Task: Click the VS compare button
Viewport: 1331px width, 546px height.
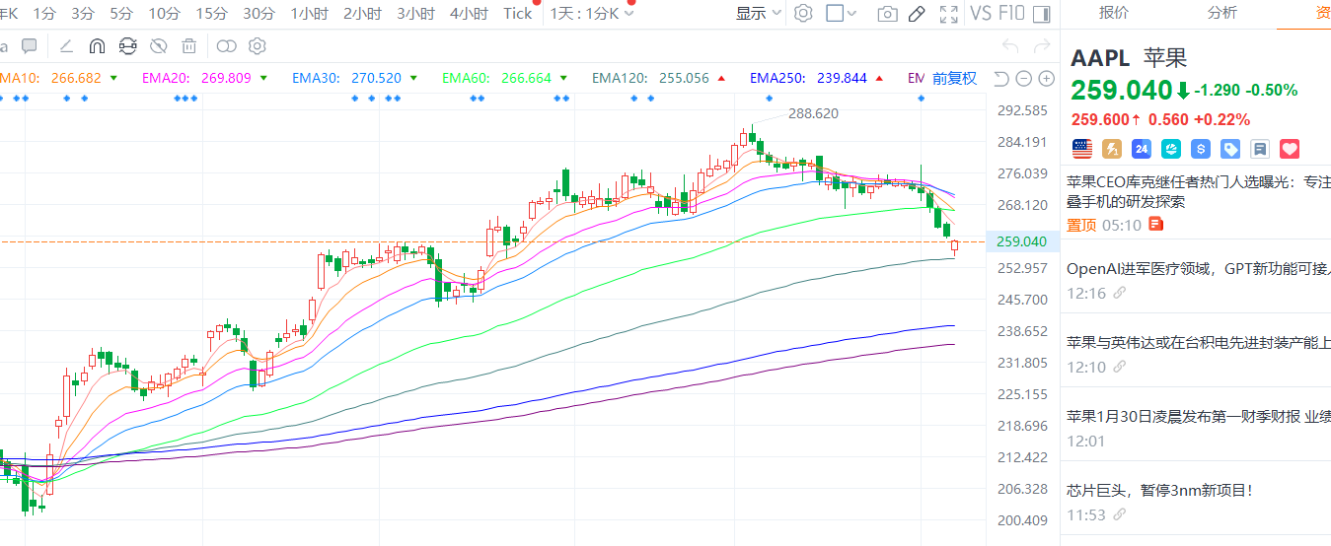Action: tap(981, 14)
